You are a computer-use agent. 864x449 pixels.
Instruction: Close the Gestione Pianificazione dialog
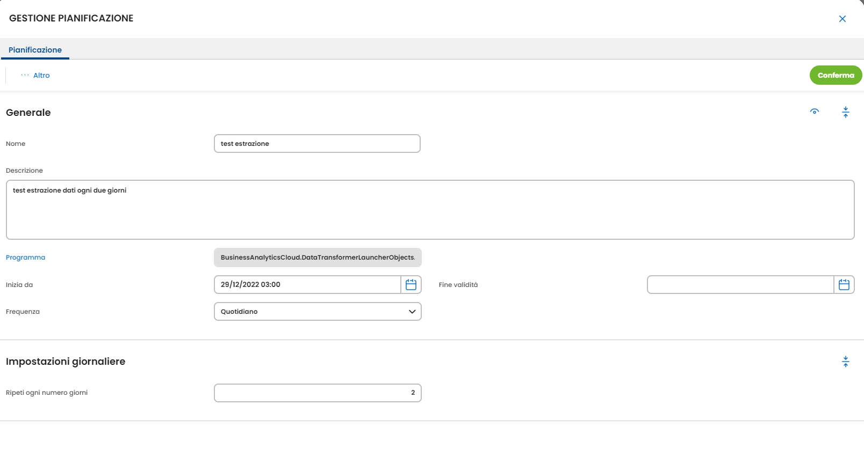pyautogui.click(x=843, y=19)
